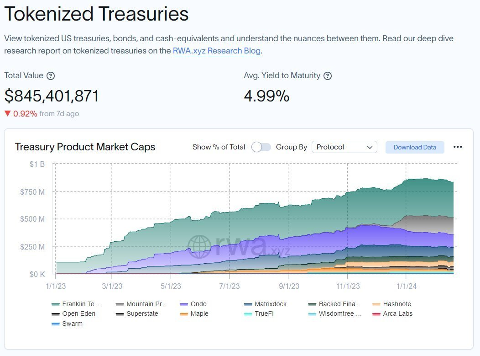Click the 3/1/23 x-axis label
Screen dimensions: 480x356
tap(112, 286)
